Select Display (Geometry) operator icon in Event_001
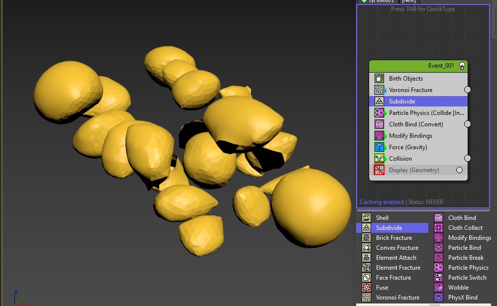 tap(379, 170)
